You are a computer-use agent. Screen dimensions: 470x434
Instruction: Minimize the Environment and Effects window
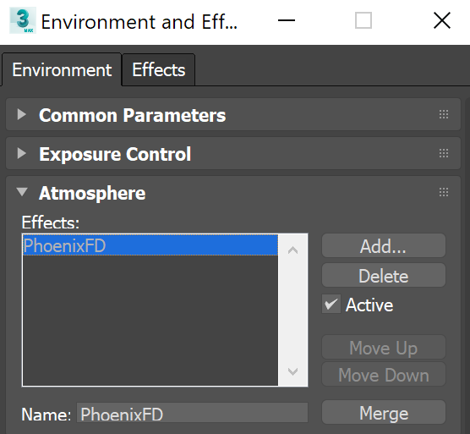[x=287, y=20]
